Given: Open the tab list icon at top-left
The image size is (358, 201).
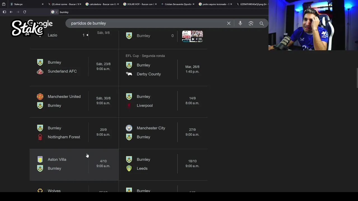Looking at the screenshot, I should click(4, 4).
